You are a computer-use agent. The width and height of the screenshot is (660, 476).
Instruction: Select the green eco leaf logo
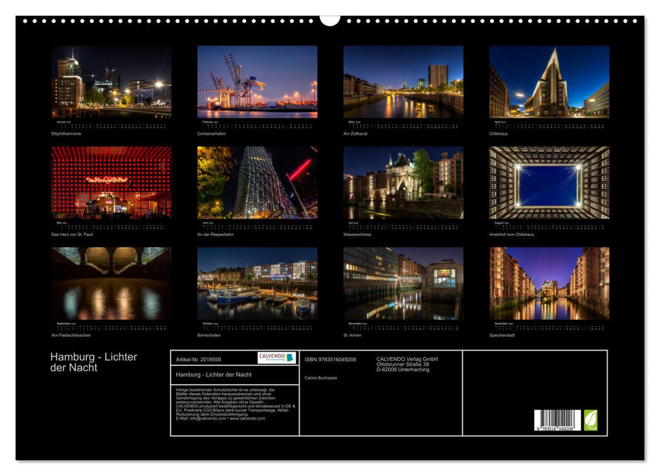(591, 418)
